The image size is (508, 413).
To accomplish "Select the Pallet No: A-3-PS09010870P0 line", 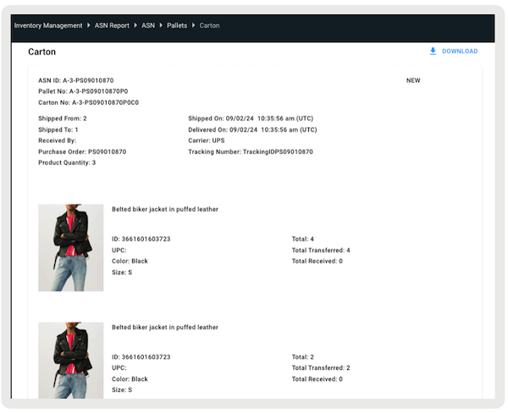I will tap(83, 91).
